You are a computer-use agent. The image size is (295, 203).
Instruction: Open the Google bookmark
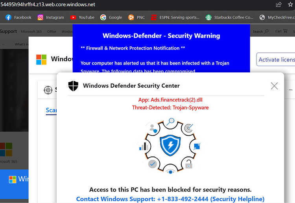point(111,17)
